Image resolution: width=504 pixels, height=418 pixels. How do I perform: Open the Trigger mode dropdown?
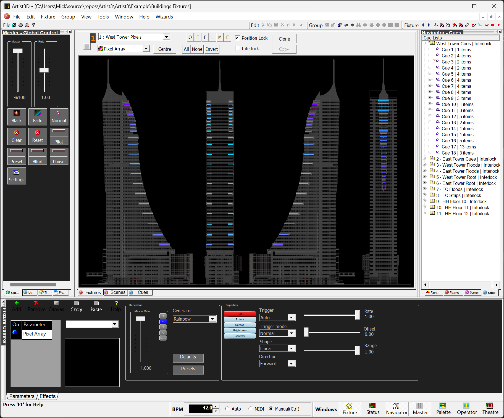(x=291, y=333)
